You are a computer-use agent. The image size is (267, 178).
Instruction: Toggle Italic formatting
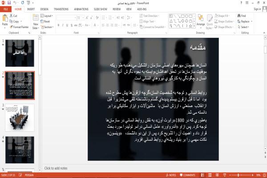click(63, 25)
